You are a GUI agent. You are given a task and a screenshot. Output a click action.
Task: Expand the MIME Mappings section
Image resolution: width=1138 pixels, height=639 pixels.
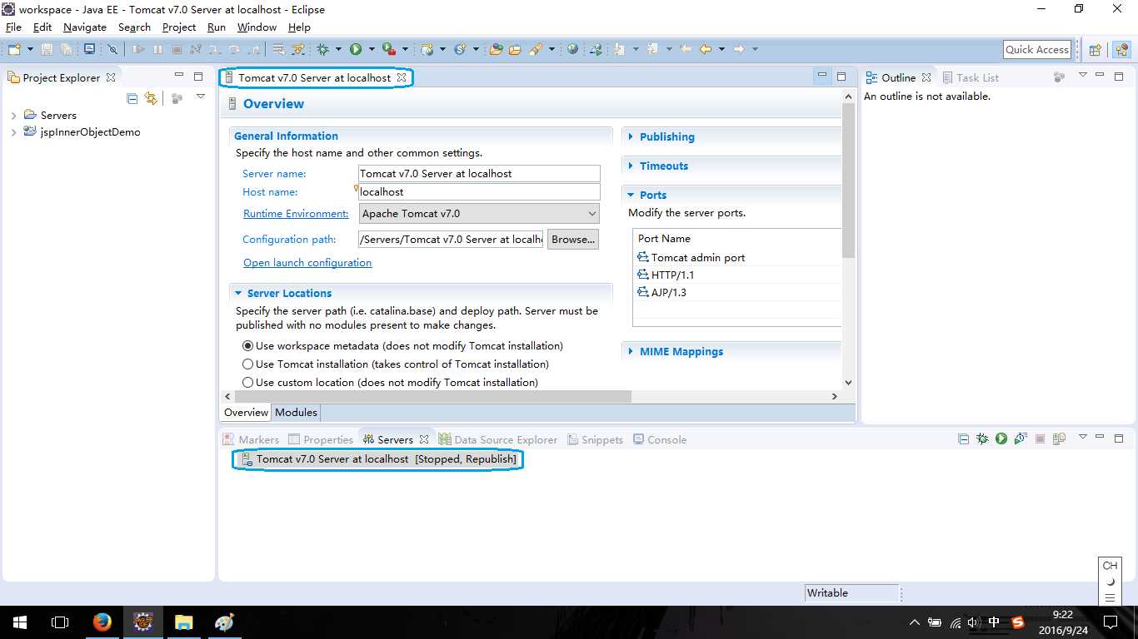[631, 351]
